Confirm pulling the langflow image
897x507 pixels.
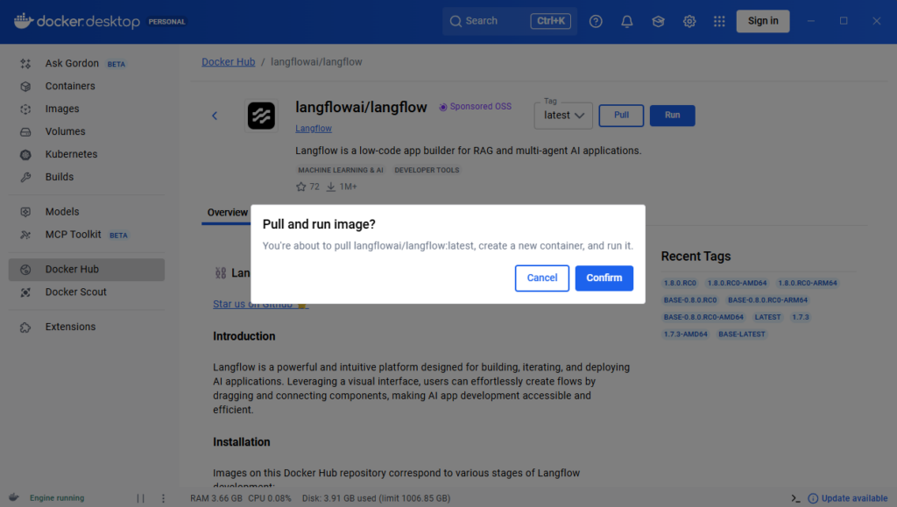[604, 278]
